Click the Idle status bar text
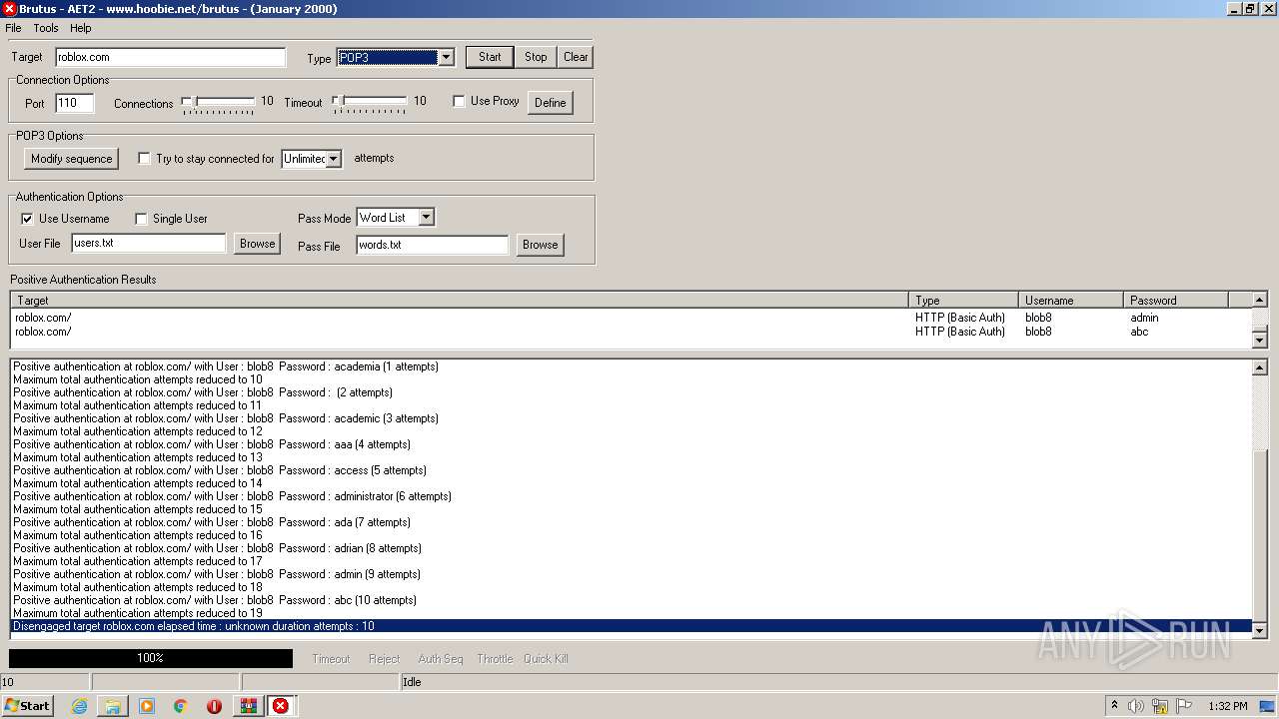The width and height of the screenshot is (1279, 719). 412,682
